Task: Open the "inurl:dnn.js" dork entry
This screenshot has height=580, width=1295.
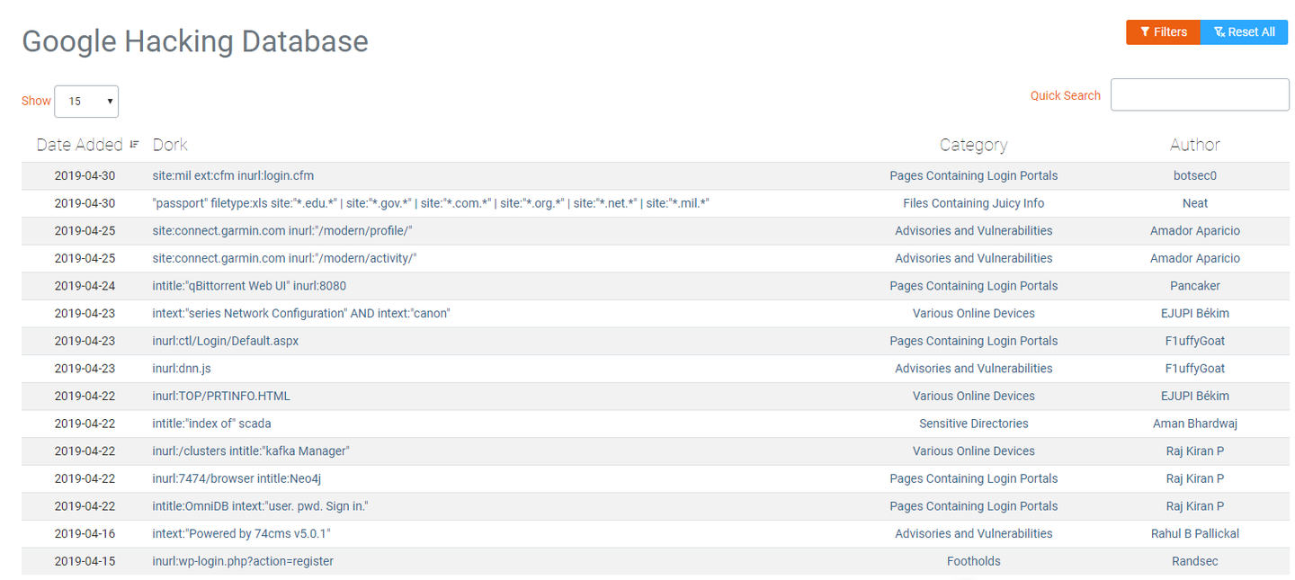Action: [182, 369]
